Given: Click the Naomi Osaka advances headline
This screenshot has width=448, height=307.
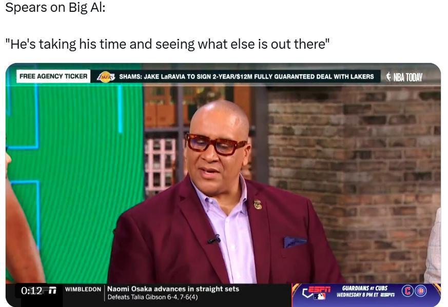Looking at the screenshot, I should pos(173,289).
